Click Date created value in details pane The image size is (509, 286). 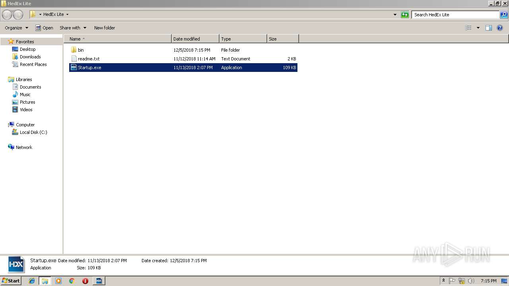point(188,261)
